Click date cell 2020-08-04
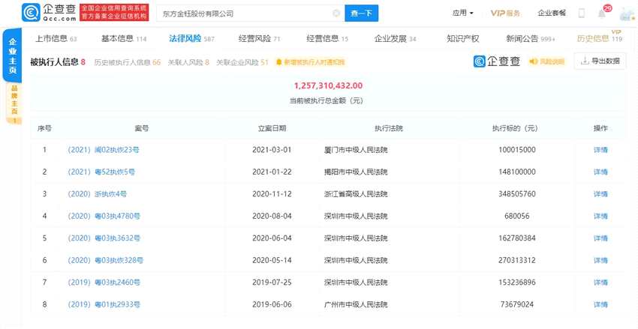Viewport: 638px width, 329px height. pyautogui.click(x=272, y=216)
